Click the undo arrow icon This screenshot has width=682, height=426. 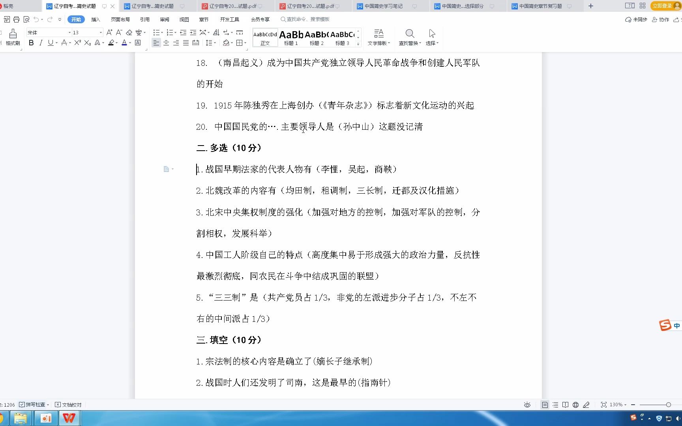tap(36, 19)
